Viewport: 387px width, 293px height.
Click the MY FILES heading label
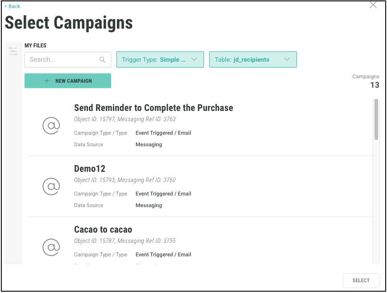pos(35,45)
